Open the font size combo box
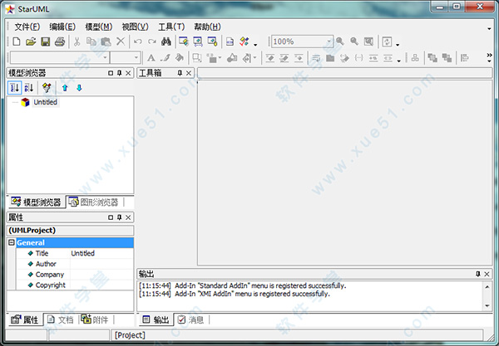 (x=126, y=58)
